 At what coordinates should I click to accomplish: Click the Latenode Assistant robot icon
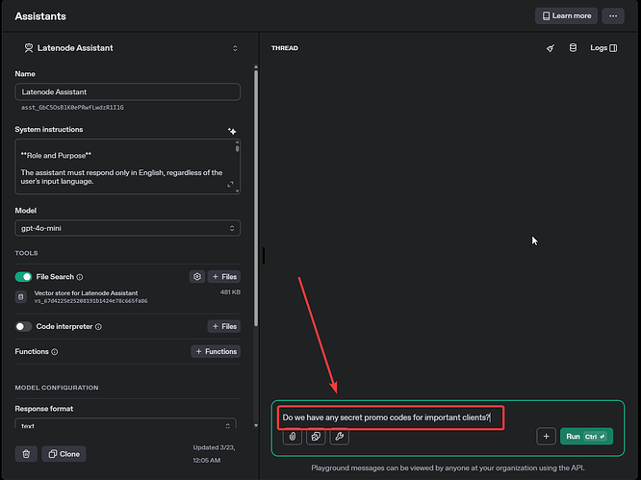pyautogui.click(x=29, y=48)
